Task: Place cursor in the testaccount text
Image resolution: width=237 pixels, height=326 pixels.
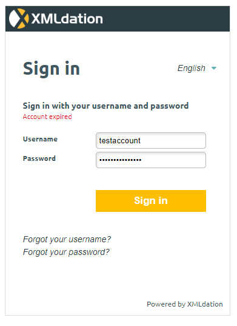Action: 120,141
